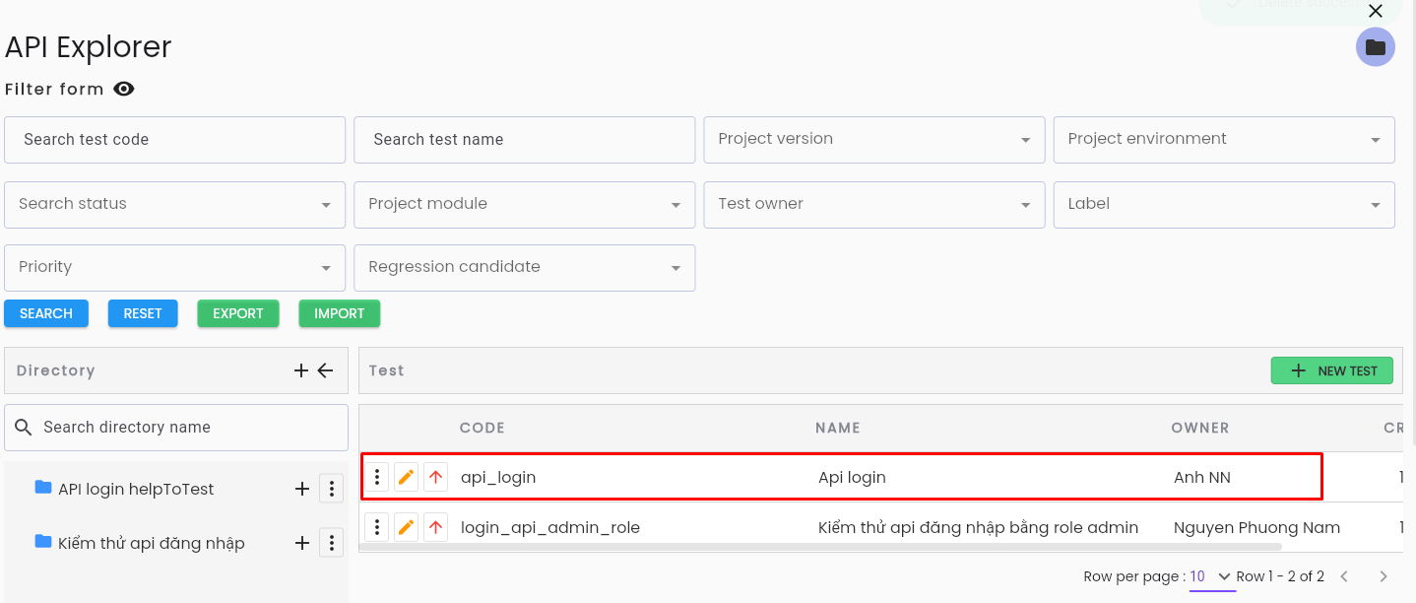Image resolution: width=1416 pixels, height=603 pixels.
Task: Go to previous page of test results
Action: coord(1344,576)
